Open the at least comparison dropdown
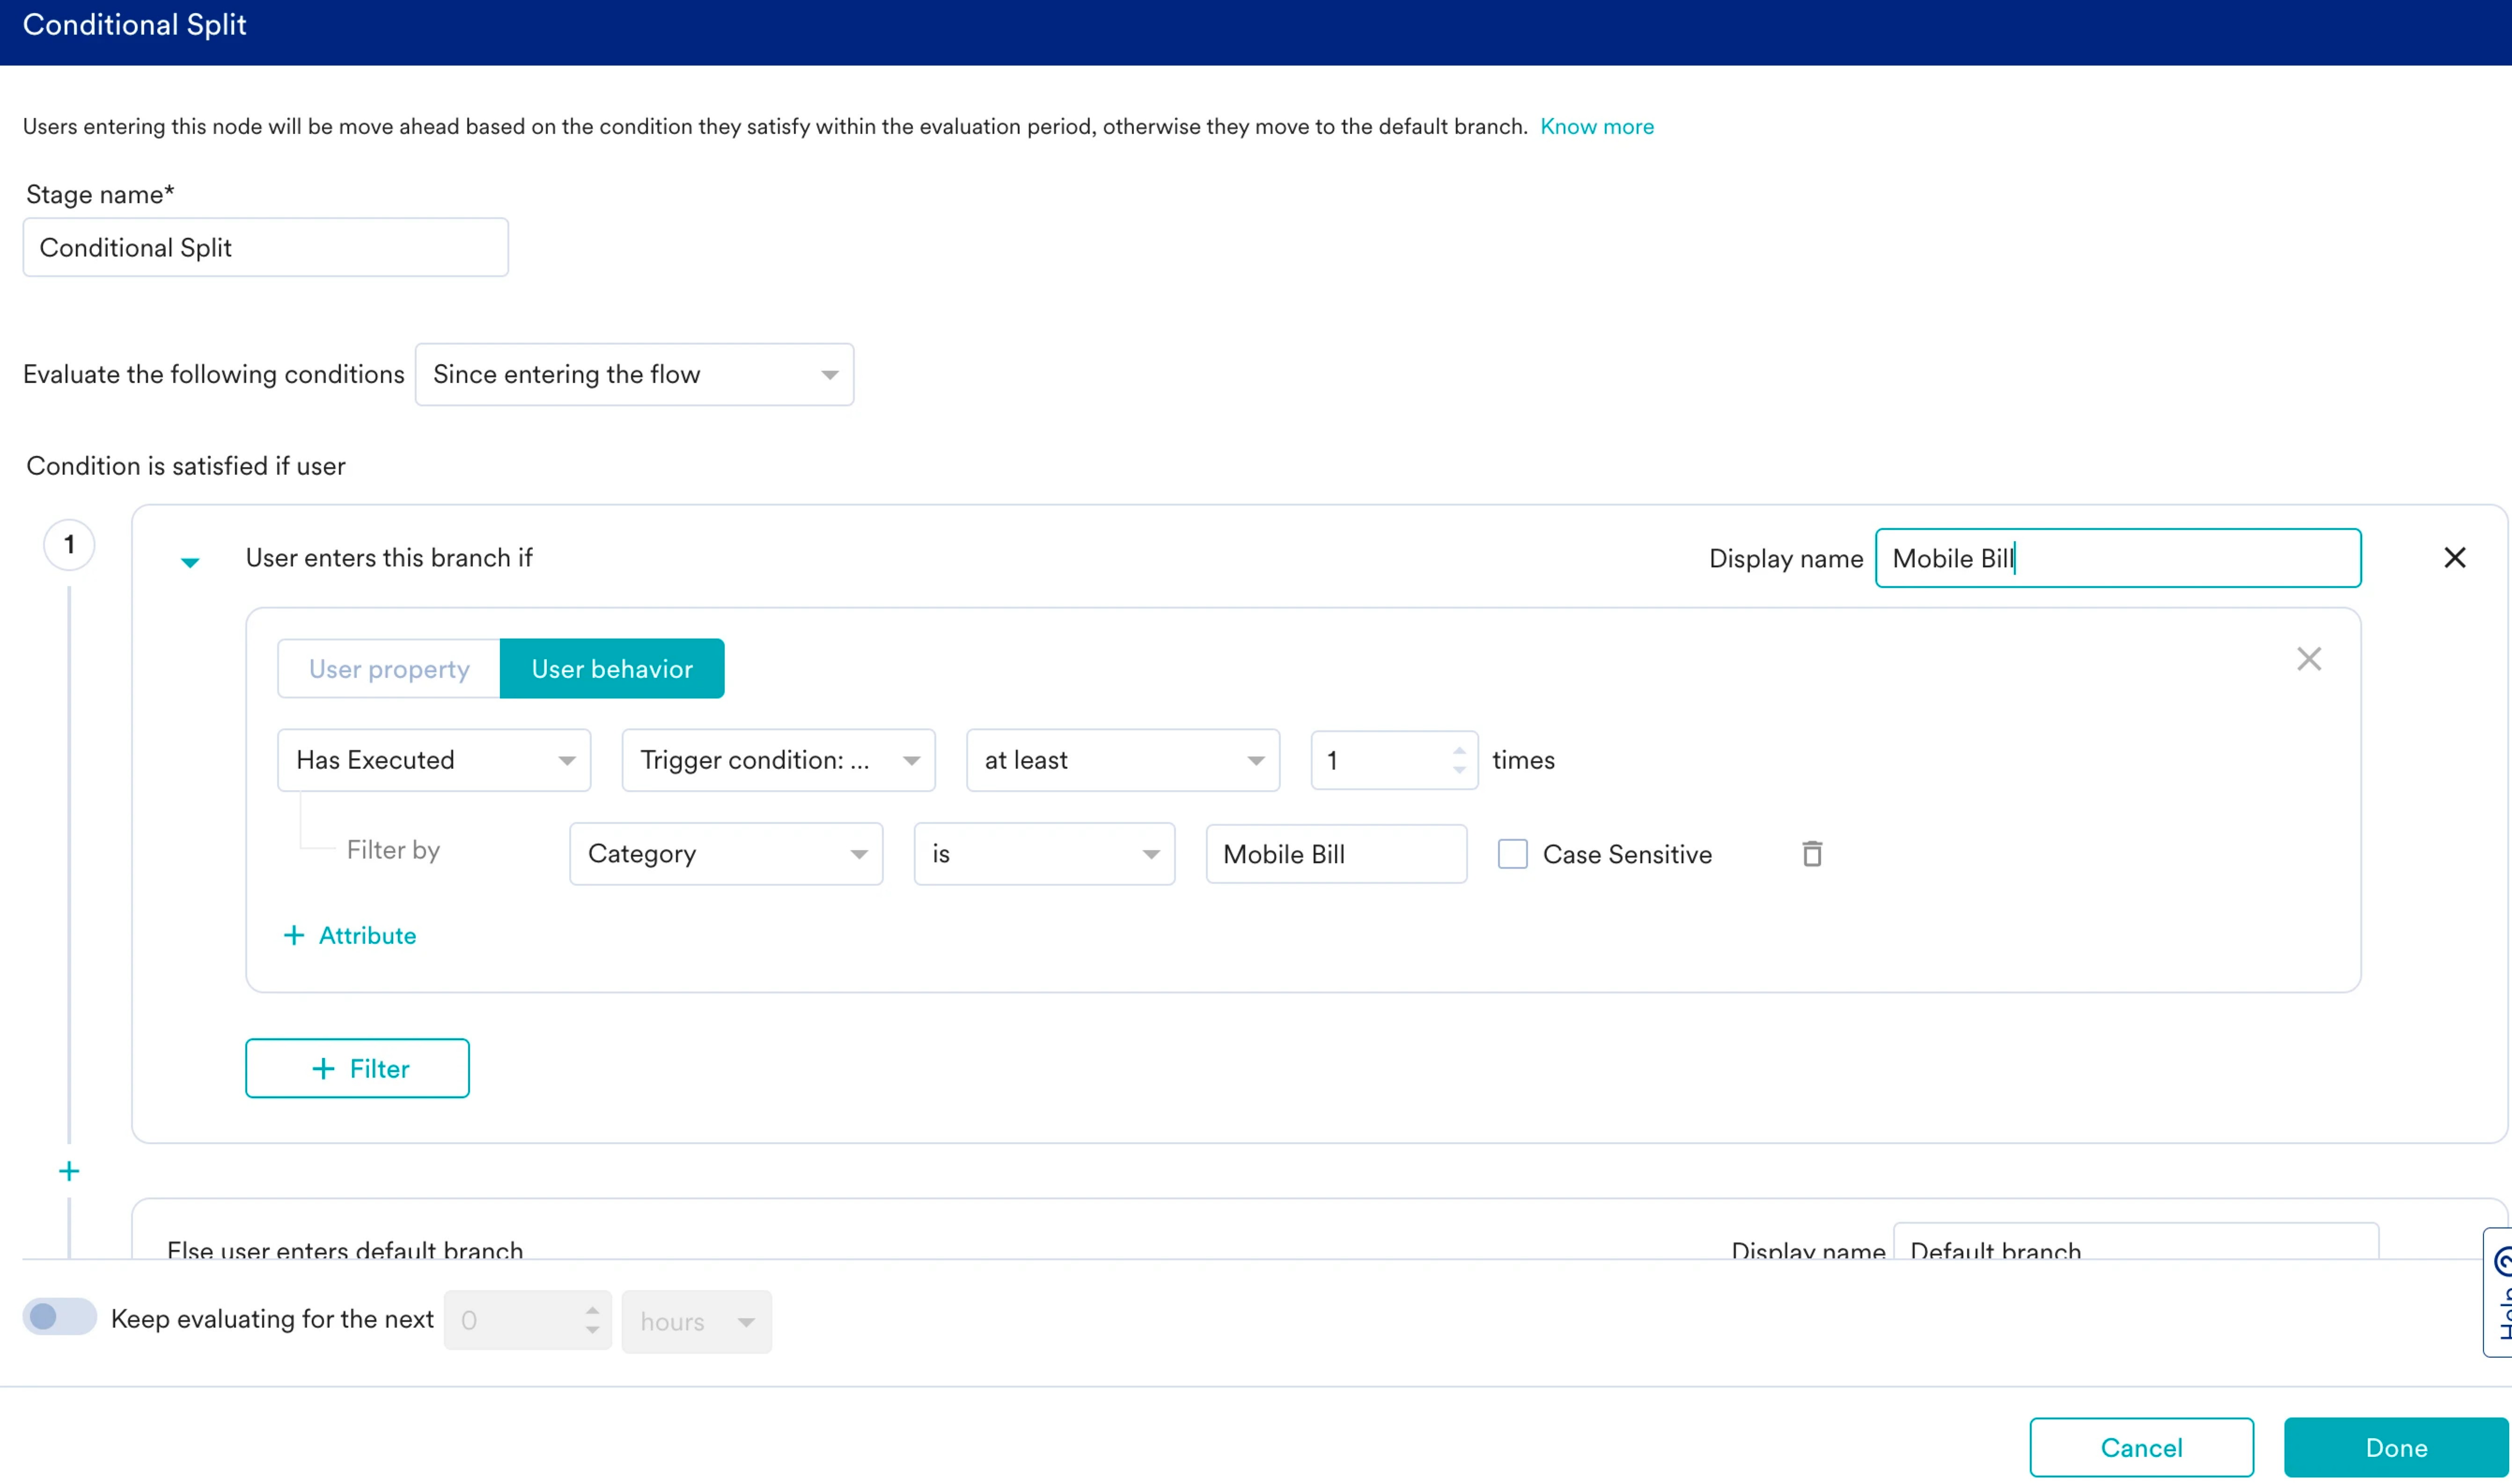The height and width of the screenshot is (1484, 2512). click(1122, 760)
